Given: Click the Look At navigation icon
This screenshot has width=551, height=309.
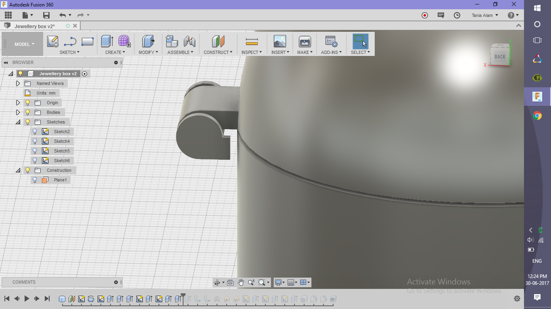Looking at the screenshot, I should coord(230,282).
